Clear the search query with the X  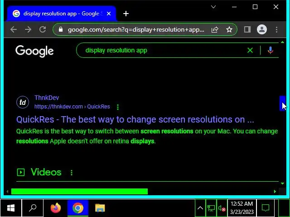[x=250, y=50]
